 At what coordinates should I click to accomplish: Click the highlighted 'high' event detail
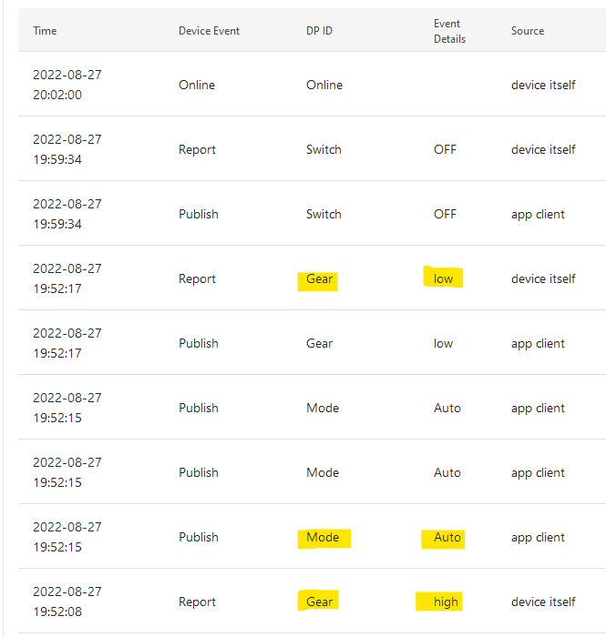446,602
